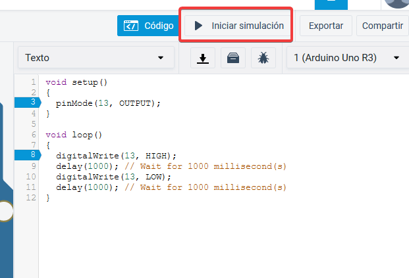Open the Texto editor mode dropdown
Image resolution: width=409 pixels, height=278 pixels.
click(x=96, y=58)
